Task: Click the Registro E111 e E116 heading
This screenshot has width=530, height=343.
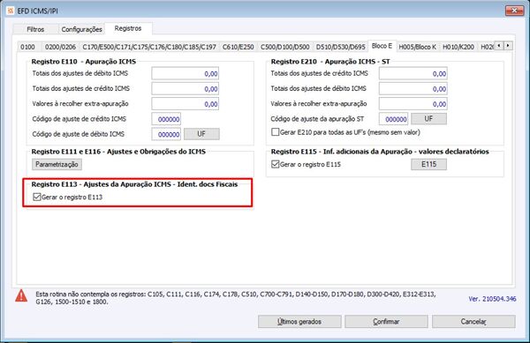Action: (118, 152)
